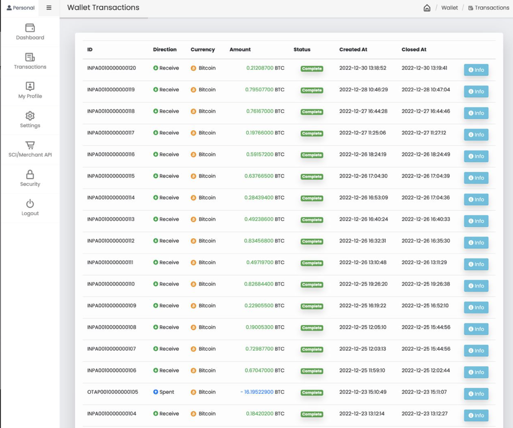Select amount 0.21208700 BTC
Image resolution: width=513 pixels, height=428 pixels.
tap(265, 68)
